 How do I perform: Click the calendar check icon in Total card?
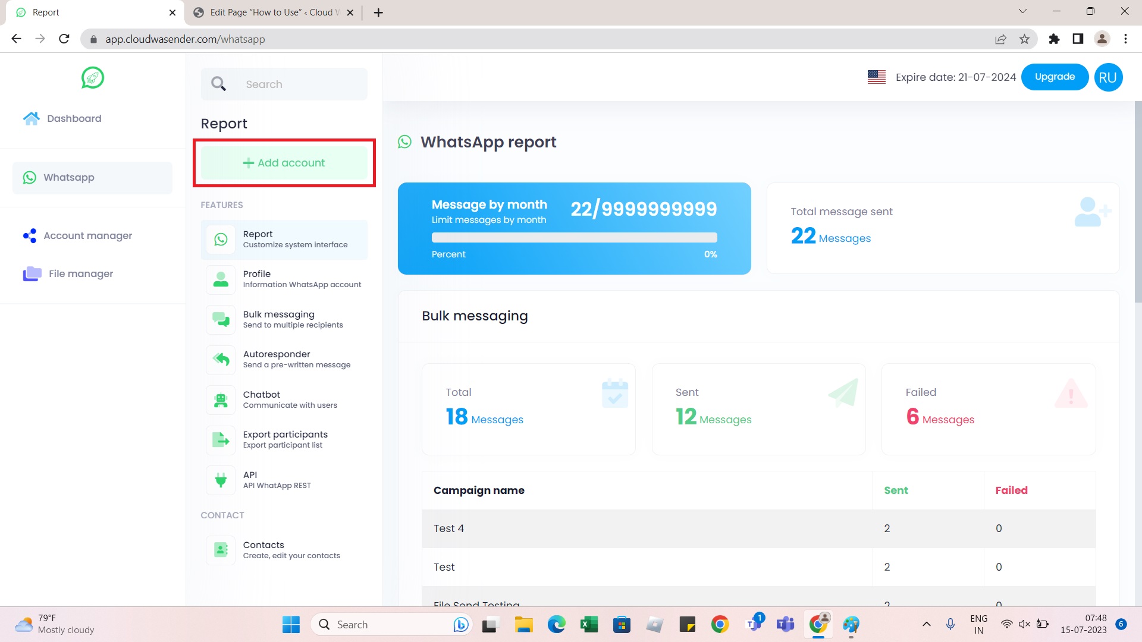[615, 393]
